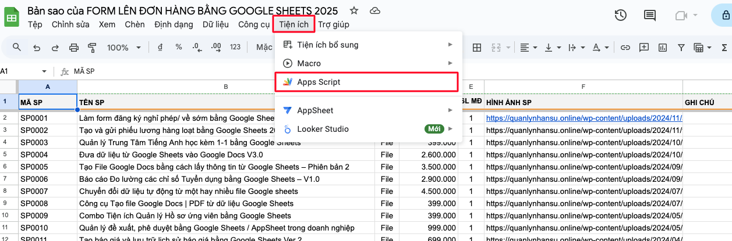Format as currency (đ)
732x241 pixels.
160,47
